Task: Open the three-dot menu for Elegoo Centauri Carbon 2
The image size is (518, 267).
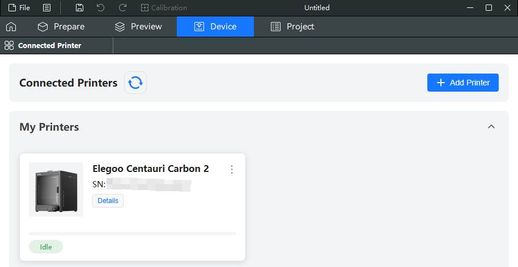Action: [232, 170]
